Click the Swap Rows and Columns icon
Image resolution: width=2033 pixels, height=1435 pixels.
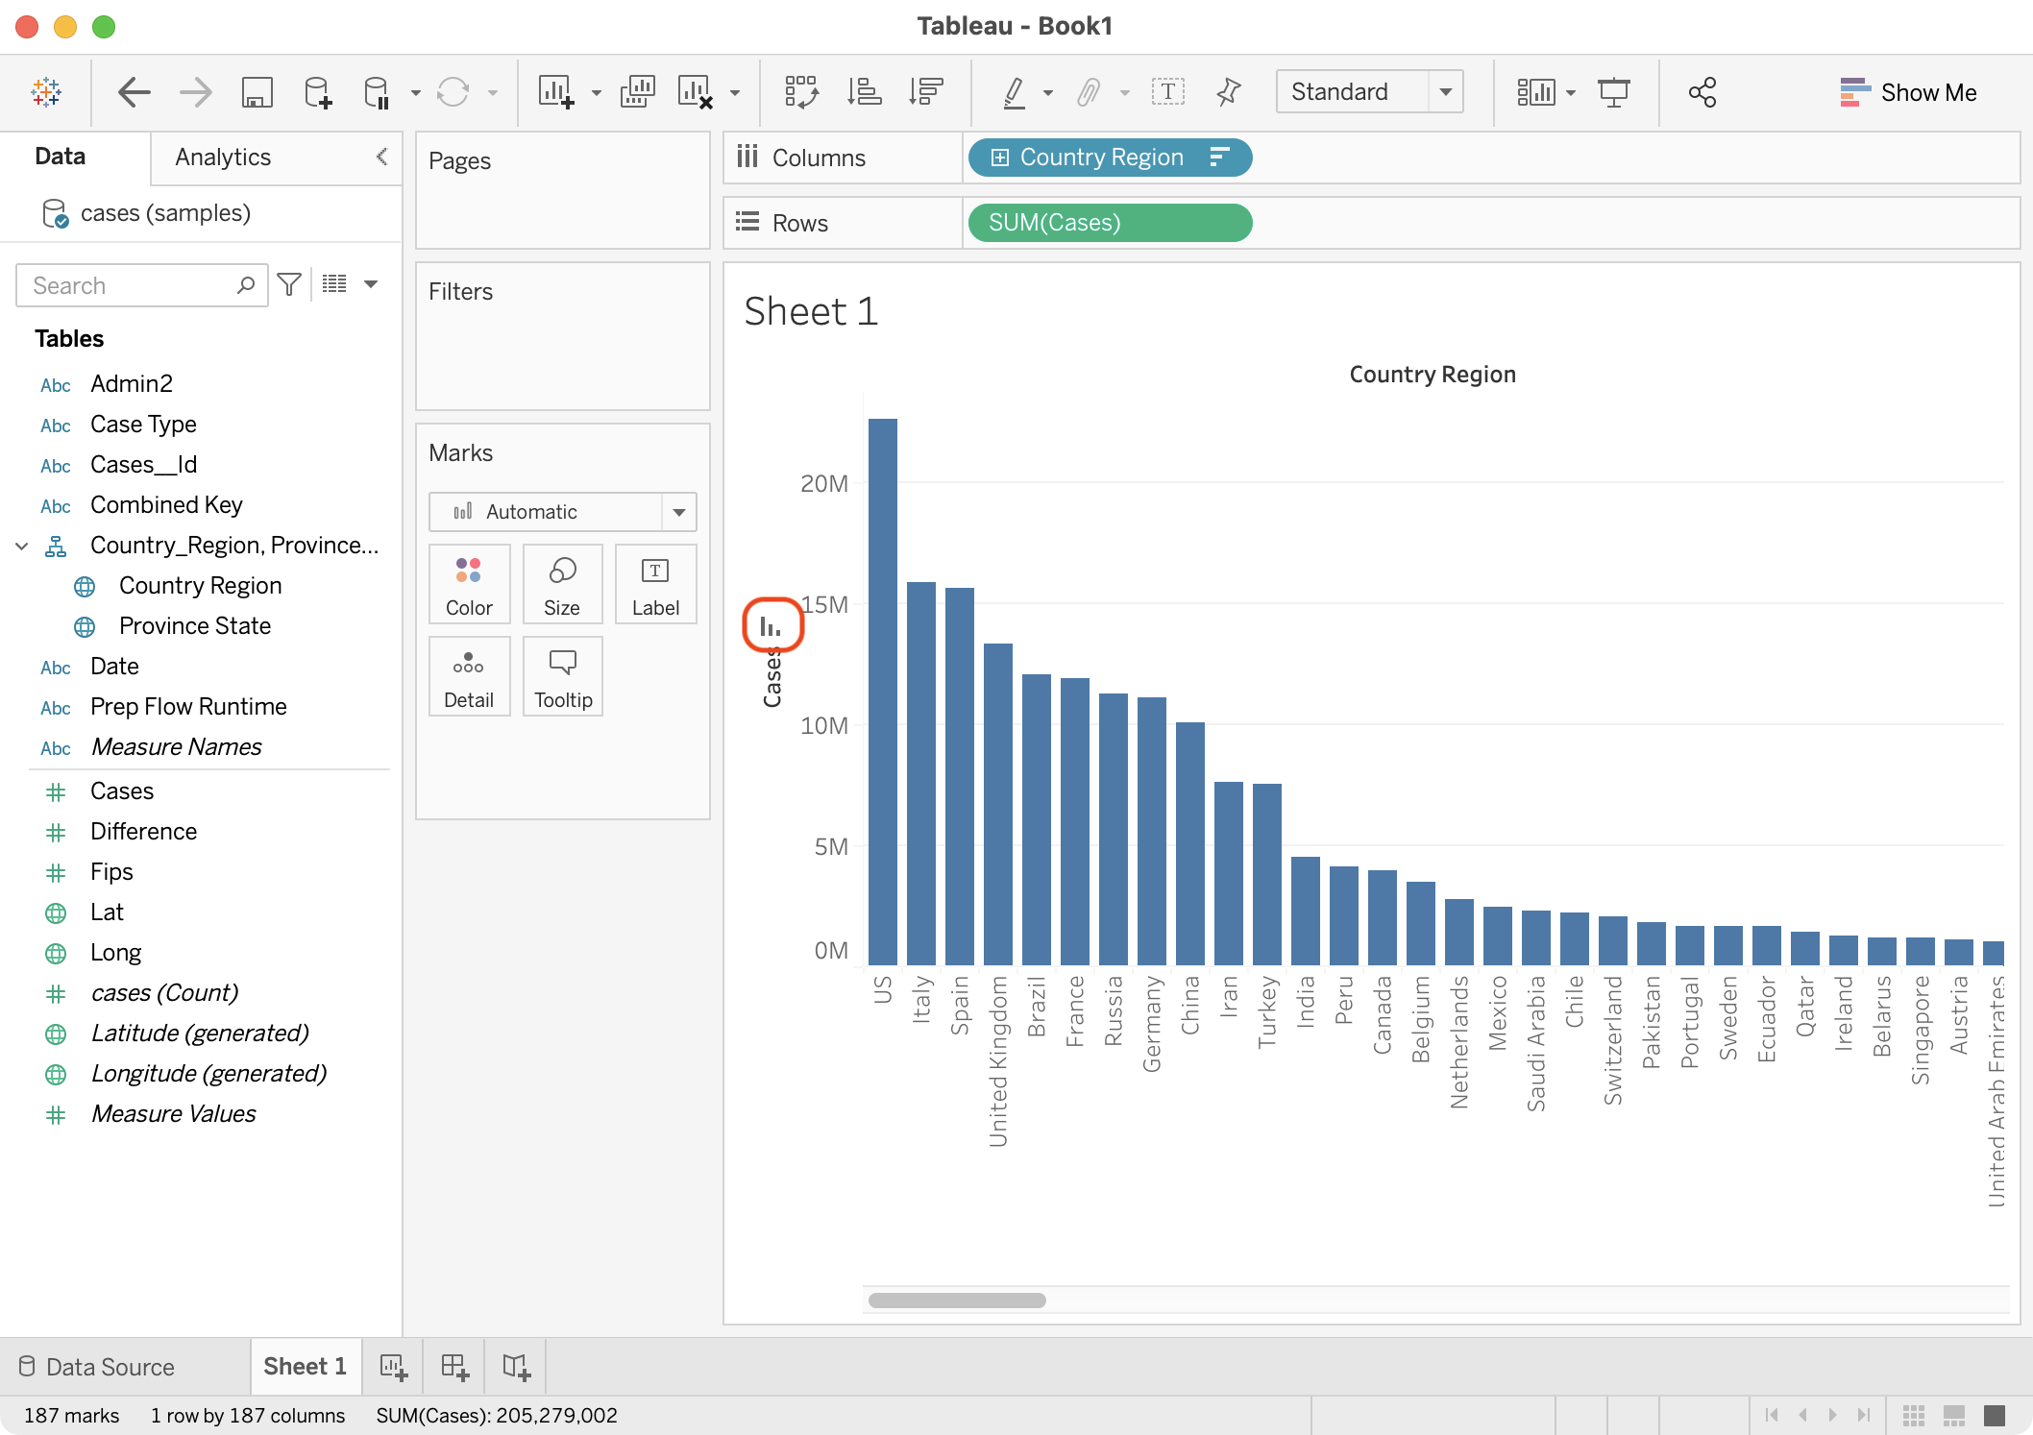click(x=800, y=92)
